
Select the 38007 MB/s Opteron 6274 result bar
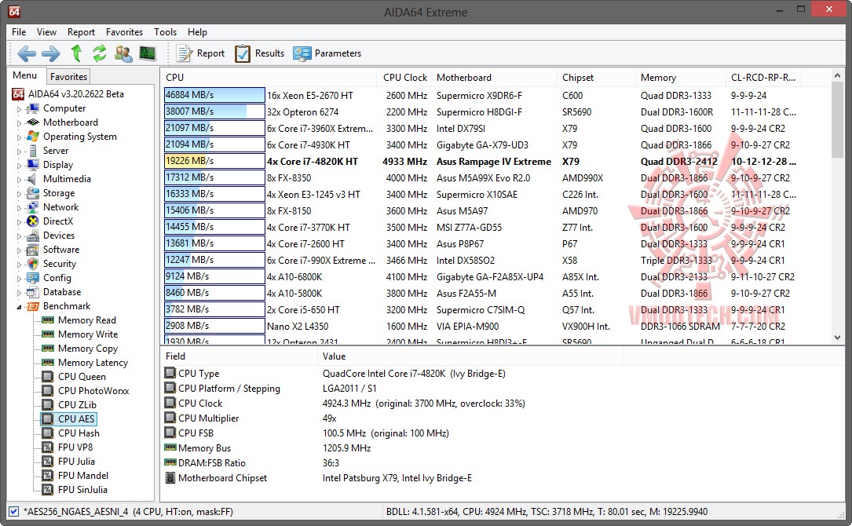point(214,111)
